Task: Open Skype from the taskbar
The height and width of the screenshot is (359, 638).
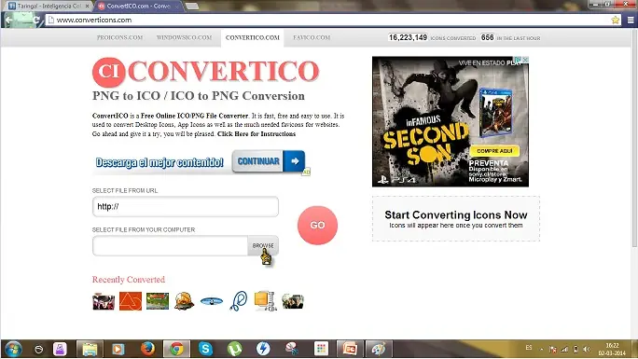Action: [205, 349]
